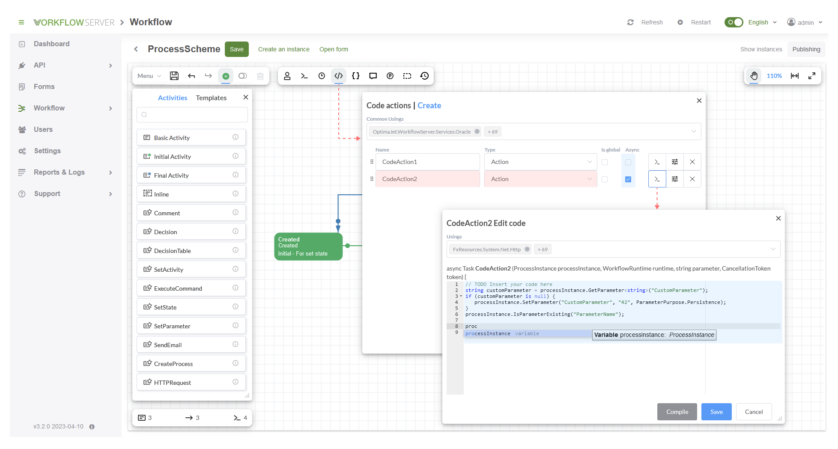Check Is global for CodeAction2
This screenshot has height=449, width=838.
point(605,179)
